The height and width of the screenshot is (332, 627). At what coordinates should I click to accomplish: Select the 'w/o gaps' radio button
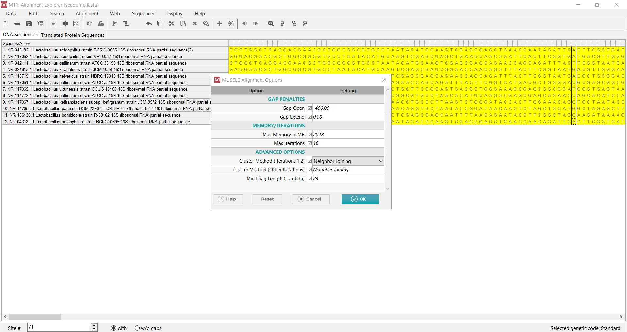pyautogui.click(x=137, y=328)
